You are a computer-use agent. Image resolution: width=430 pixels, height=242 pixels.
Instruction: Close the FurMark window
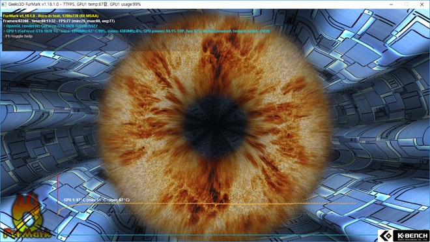pyautogui.click(x=422, y=5)
